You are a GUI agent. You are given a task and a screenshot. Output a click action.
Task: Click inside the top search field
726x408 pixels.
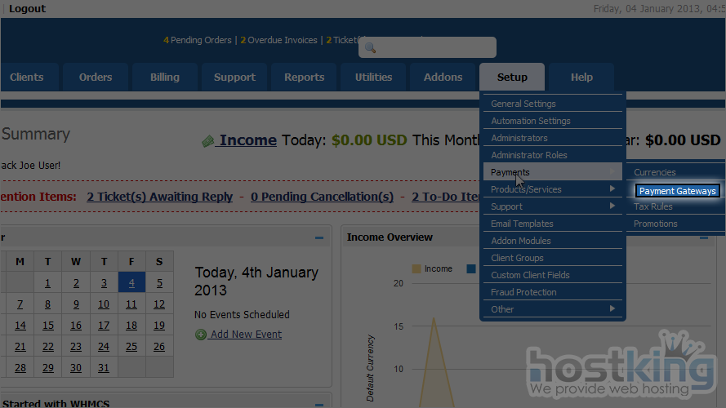click(434, 47)
